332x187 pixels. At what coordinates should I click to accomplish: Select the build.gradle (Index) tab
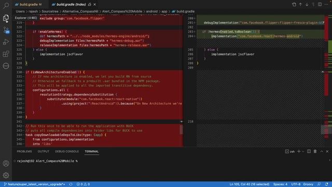71,4
